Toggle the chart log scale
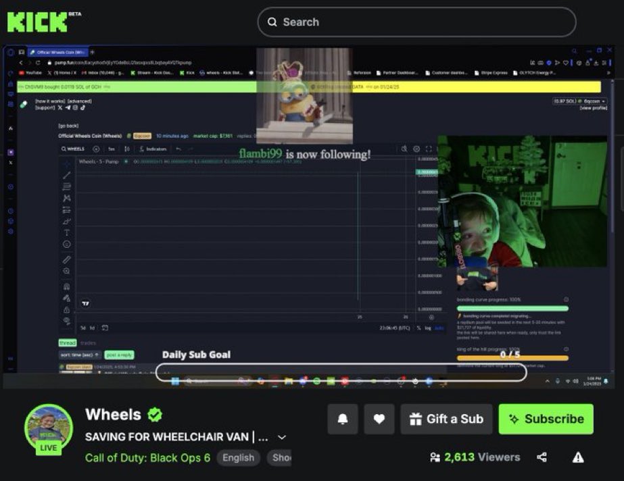The width and height of the screenshot is (624, 481). pos(428,328)
